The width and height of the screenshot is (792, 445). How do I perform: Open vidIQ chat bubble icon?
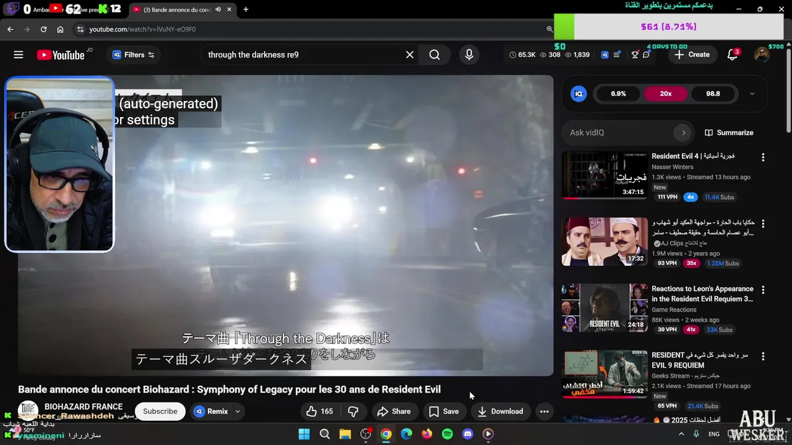coord(646,55)
